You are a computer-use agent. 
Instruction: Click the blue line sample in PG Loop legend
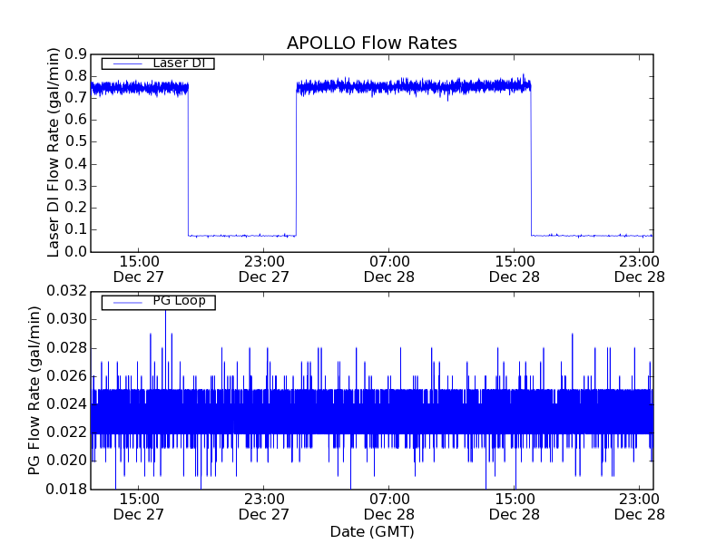128,303
